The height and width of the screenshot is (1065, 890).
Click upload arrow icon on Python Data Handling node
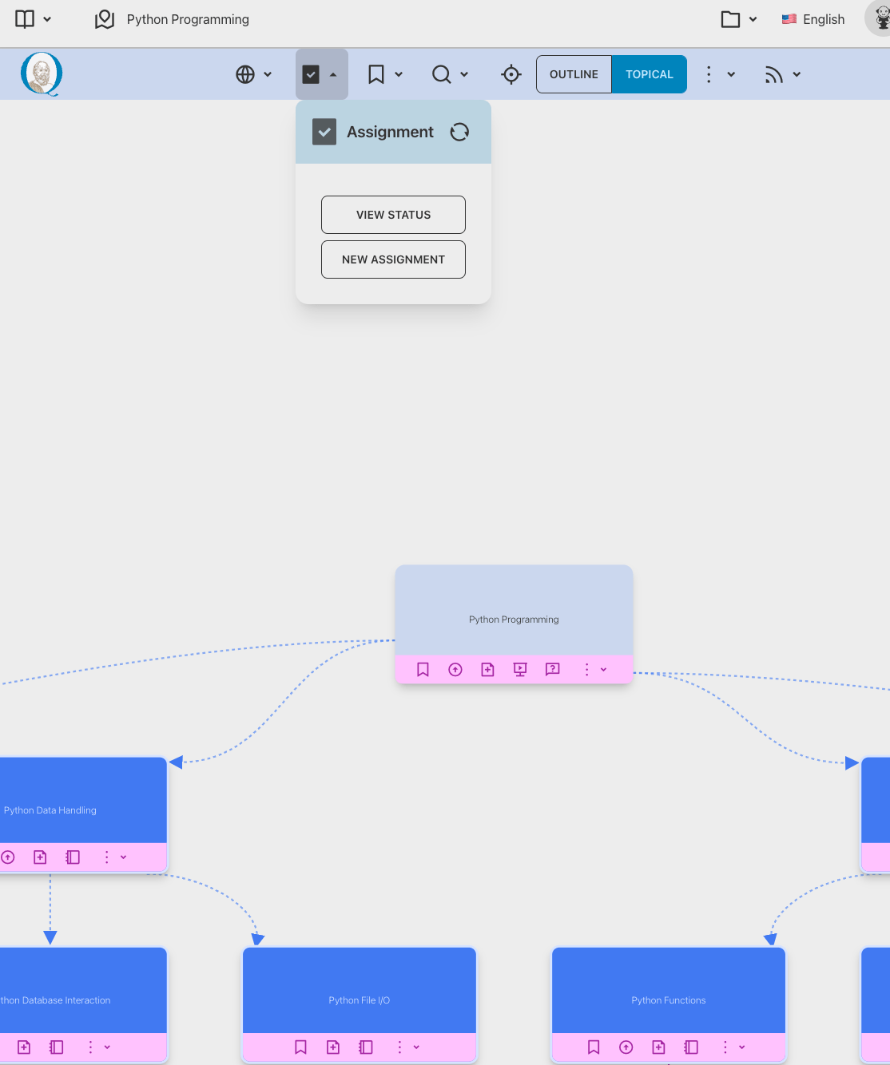click(8, 857)
